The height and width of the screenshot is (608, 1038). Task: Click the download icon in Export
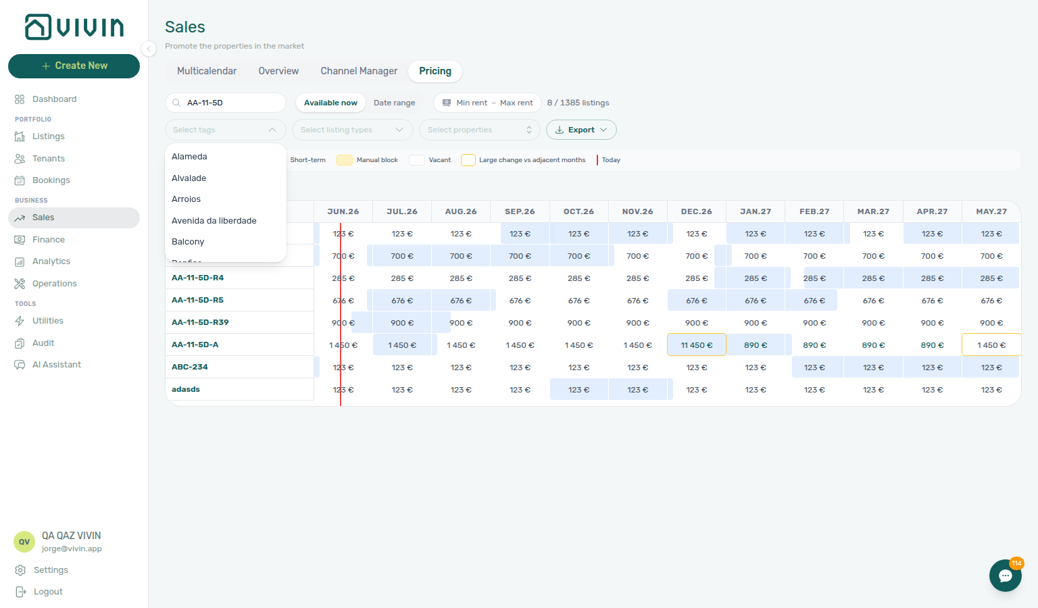[x=560, y=130]
